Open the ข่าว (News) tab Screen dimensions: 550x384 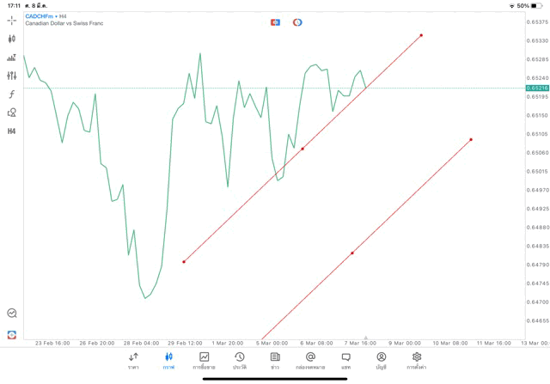coord(275,361)
